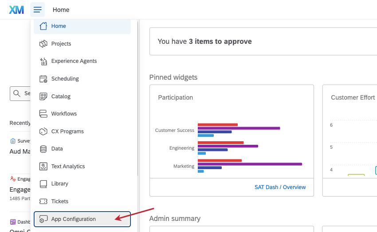The height and width of the screenshot is (232, 377).
Task: Click the Marketing purple bar
Action: coord(250,164)
